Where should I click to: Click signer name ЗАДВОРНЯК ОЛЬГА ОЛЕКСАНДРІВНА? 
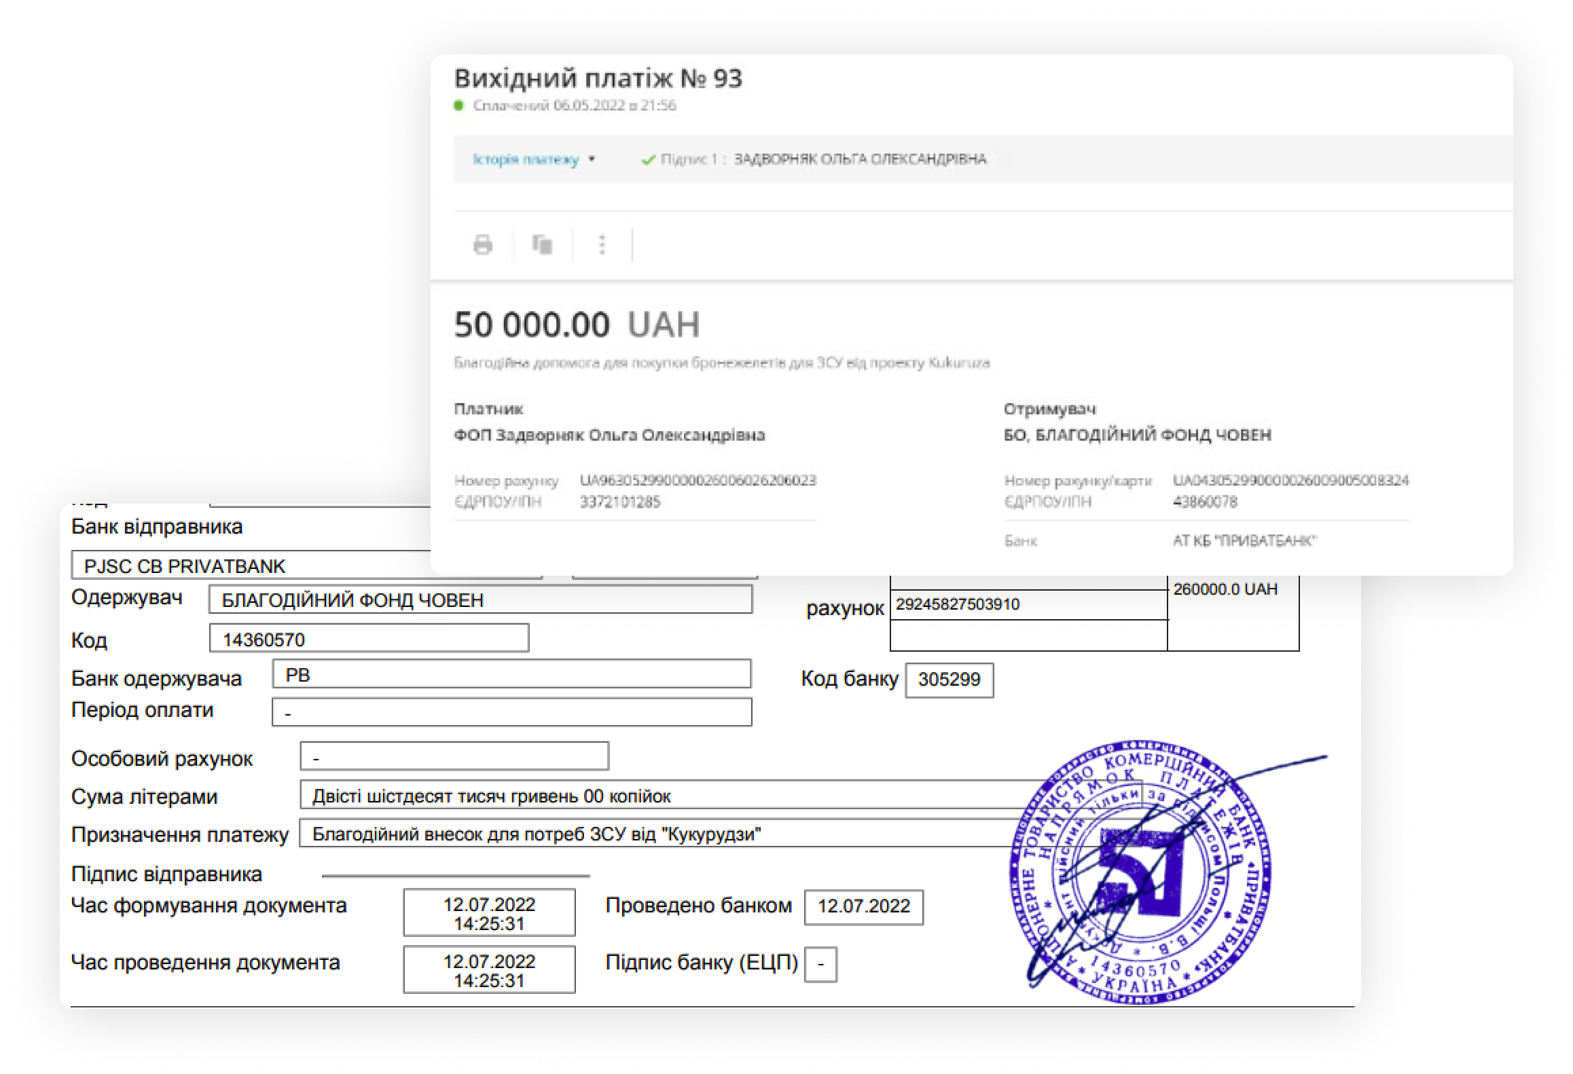point(860,160)
